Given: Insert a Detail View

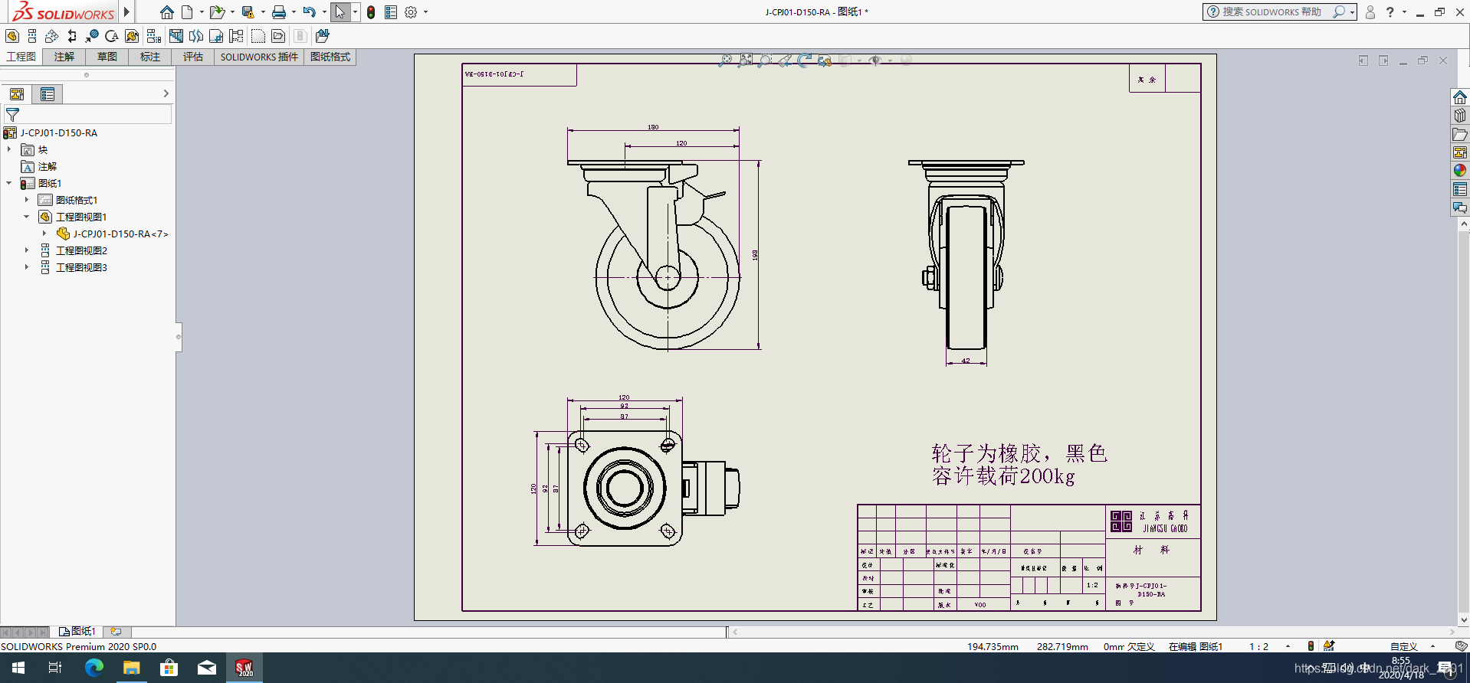Looking at the screenshot, I should 112,36.
